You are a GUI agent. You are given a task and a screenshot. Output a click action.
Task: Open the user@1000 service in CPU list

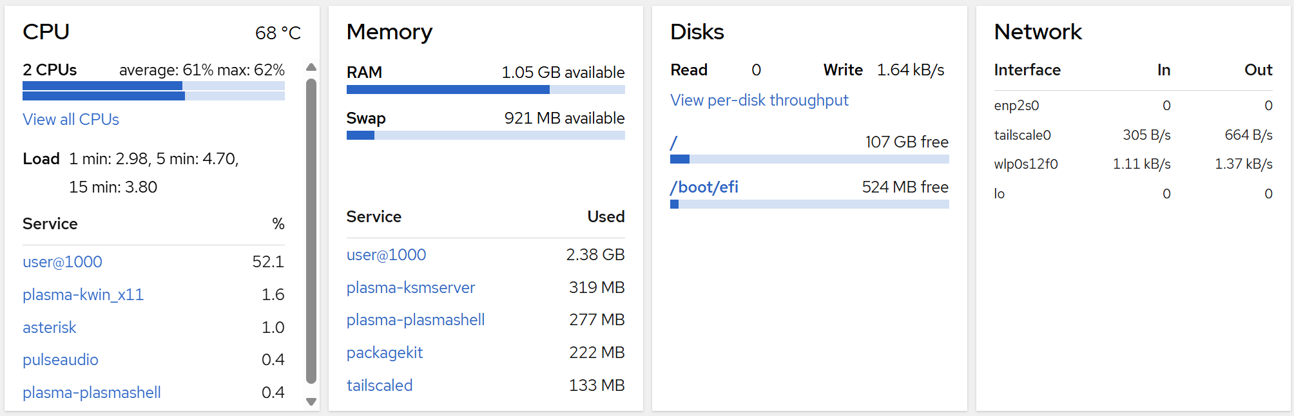coord(63,262)
